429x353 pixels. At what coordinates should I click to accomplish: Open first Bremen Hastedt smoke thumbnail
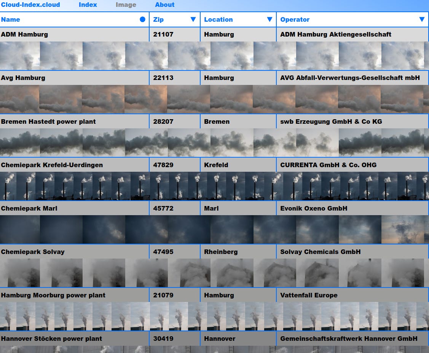click(20, 143)
